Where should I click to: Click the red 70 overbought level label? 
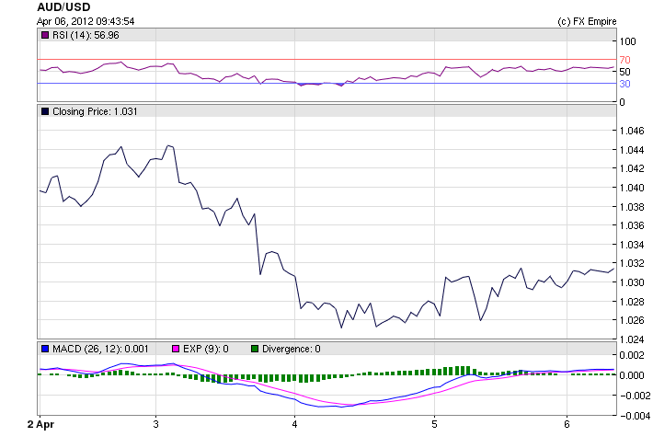tap(624, 60)
